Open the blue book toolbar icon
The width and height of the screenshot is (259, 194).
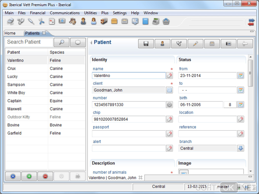click(x=145, y=22)
